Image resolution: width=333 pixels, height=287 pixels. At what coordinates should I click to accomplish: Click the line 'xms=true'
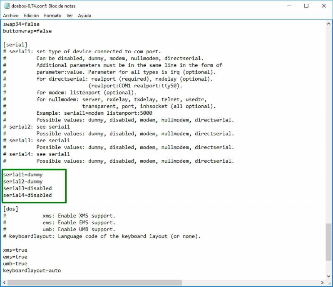(15, 250)
